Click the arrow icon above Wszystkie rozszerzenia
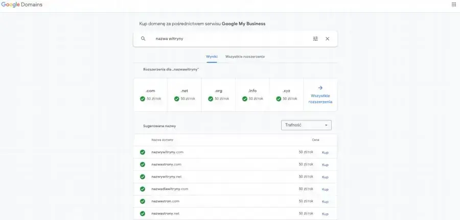This screenshot has height=220, width=460. [x=320, y=88]
